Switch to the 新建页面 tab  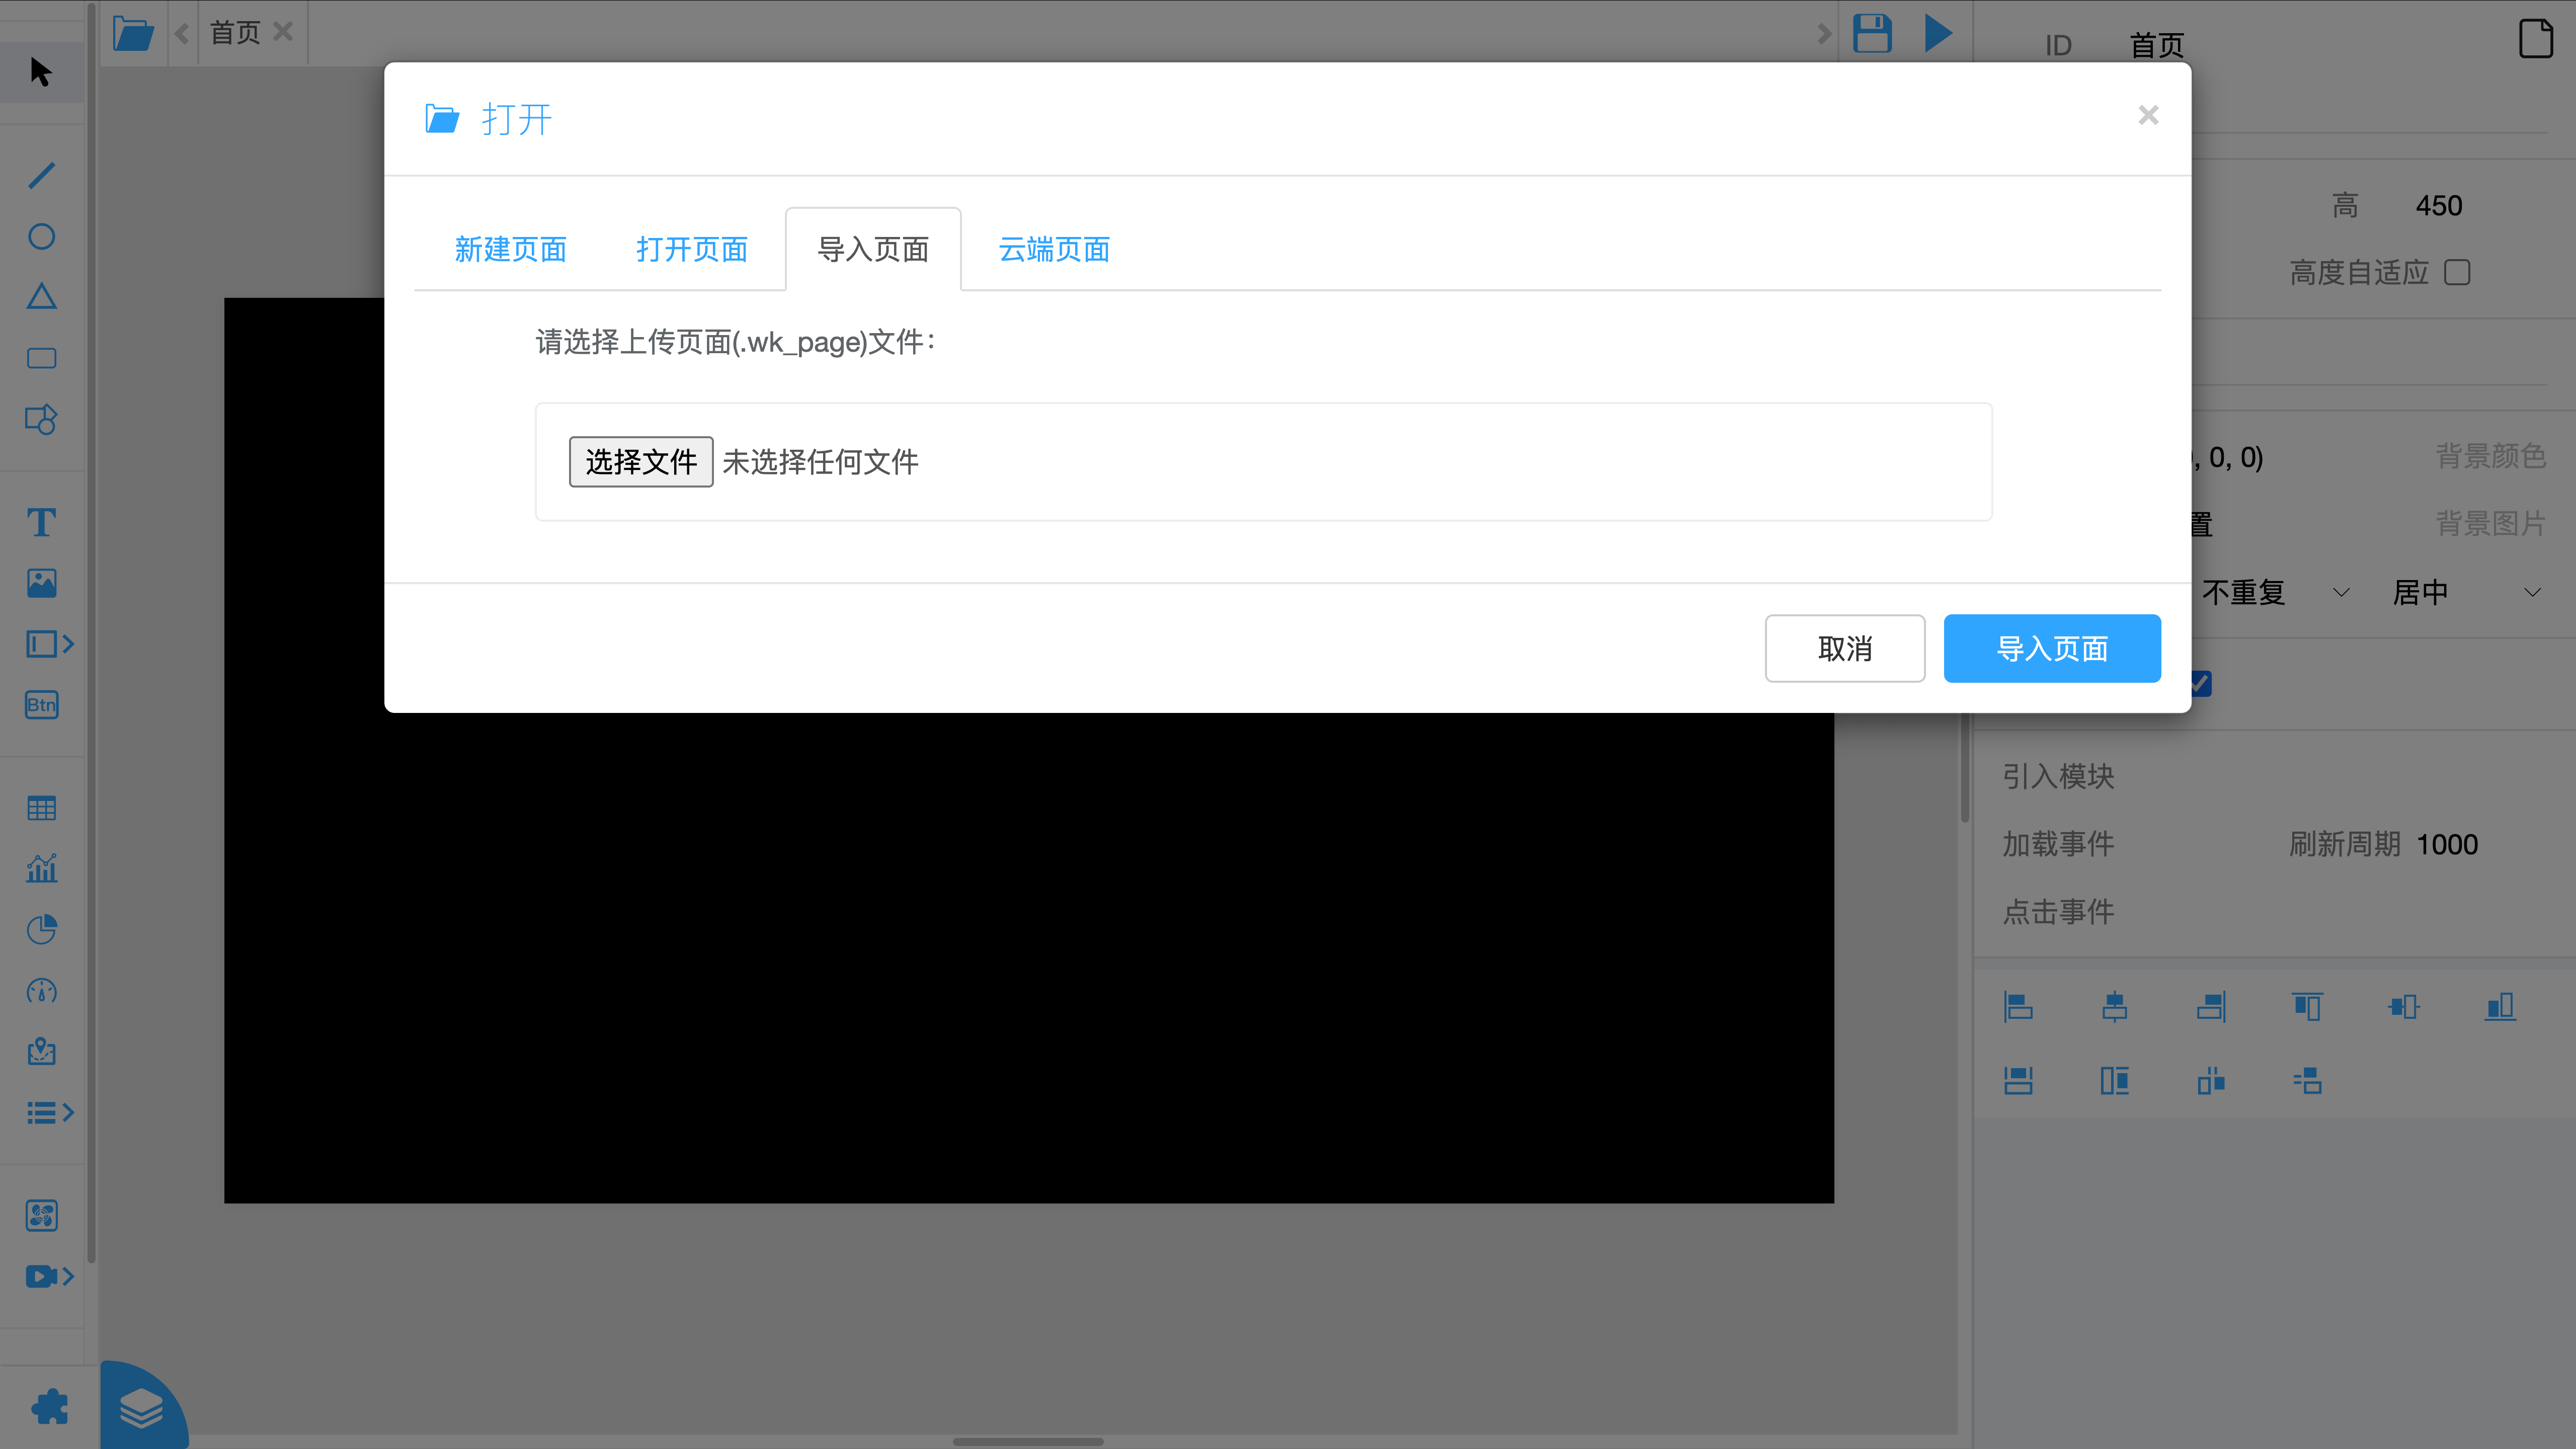(x=510, y=250)
